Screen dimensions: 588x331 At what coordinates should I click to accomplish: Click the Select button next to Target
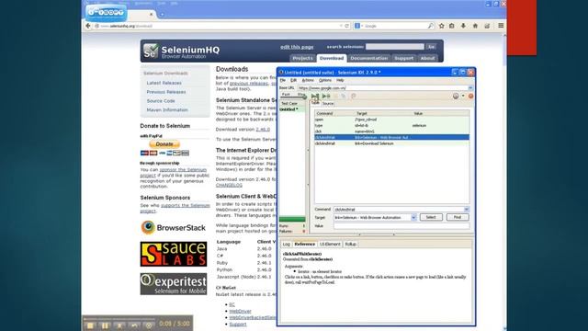[431, 217]
